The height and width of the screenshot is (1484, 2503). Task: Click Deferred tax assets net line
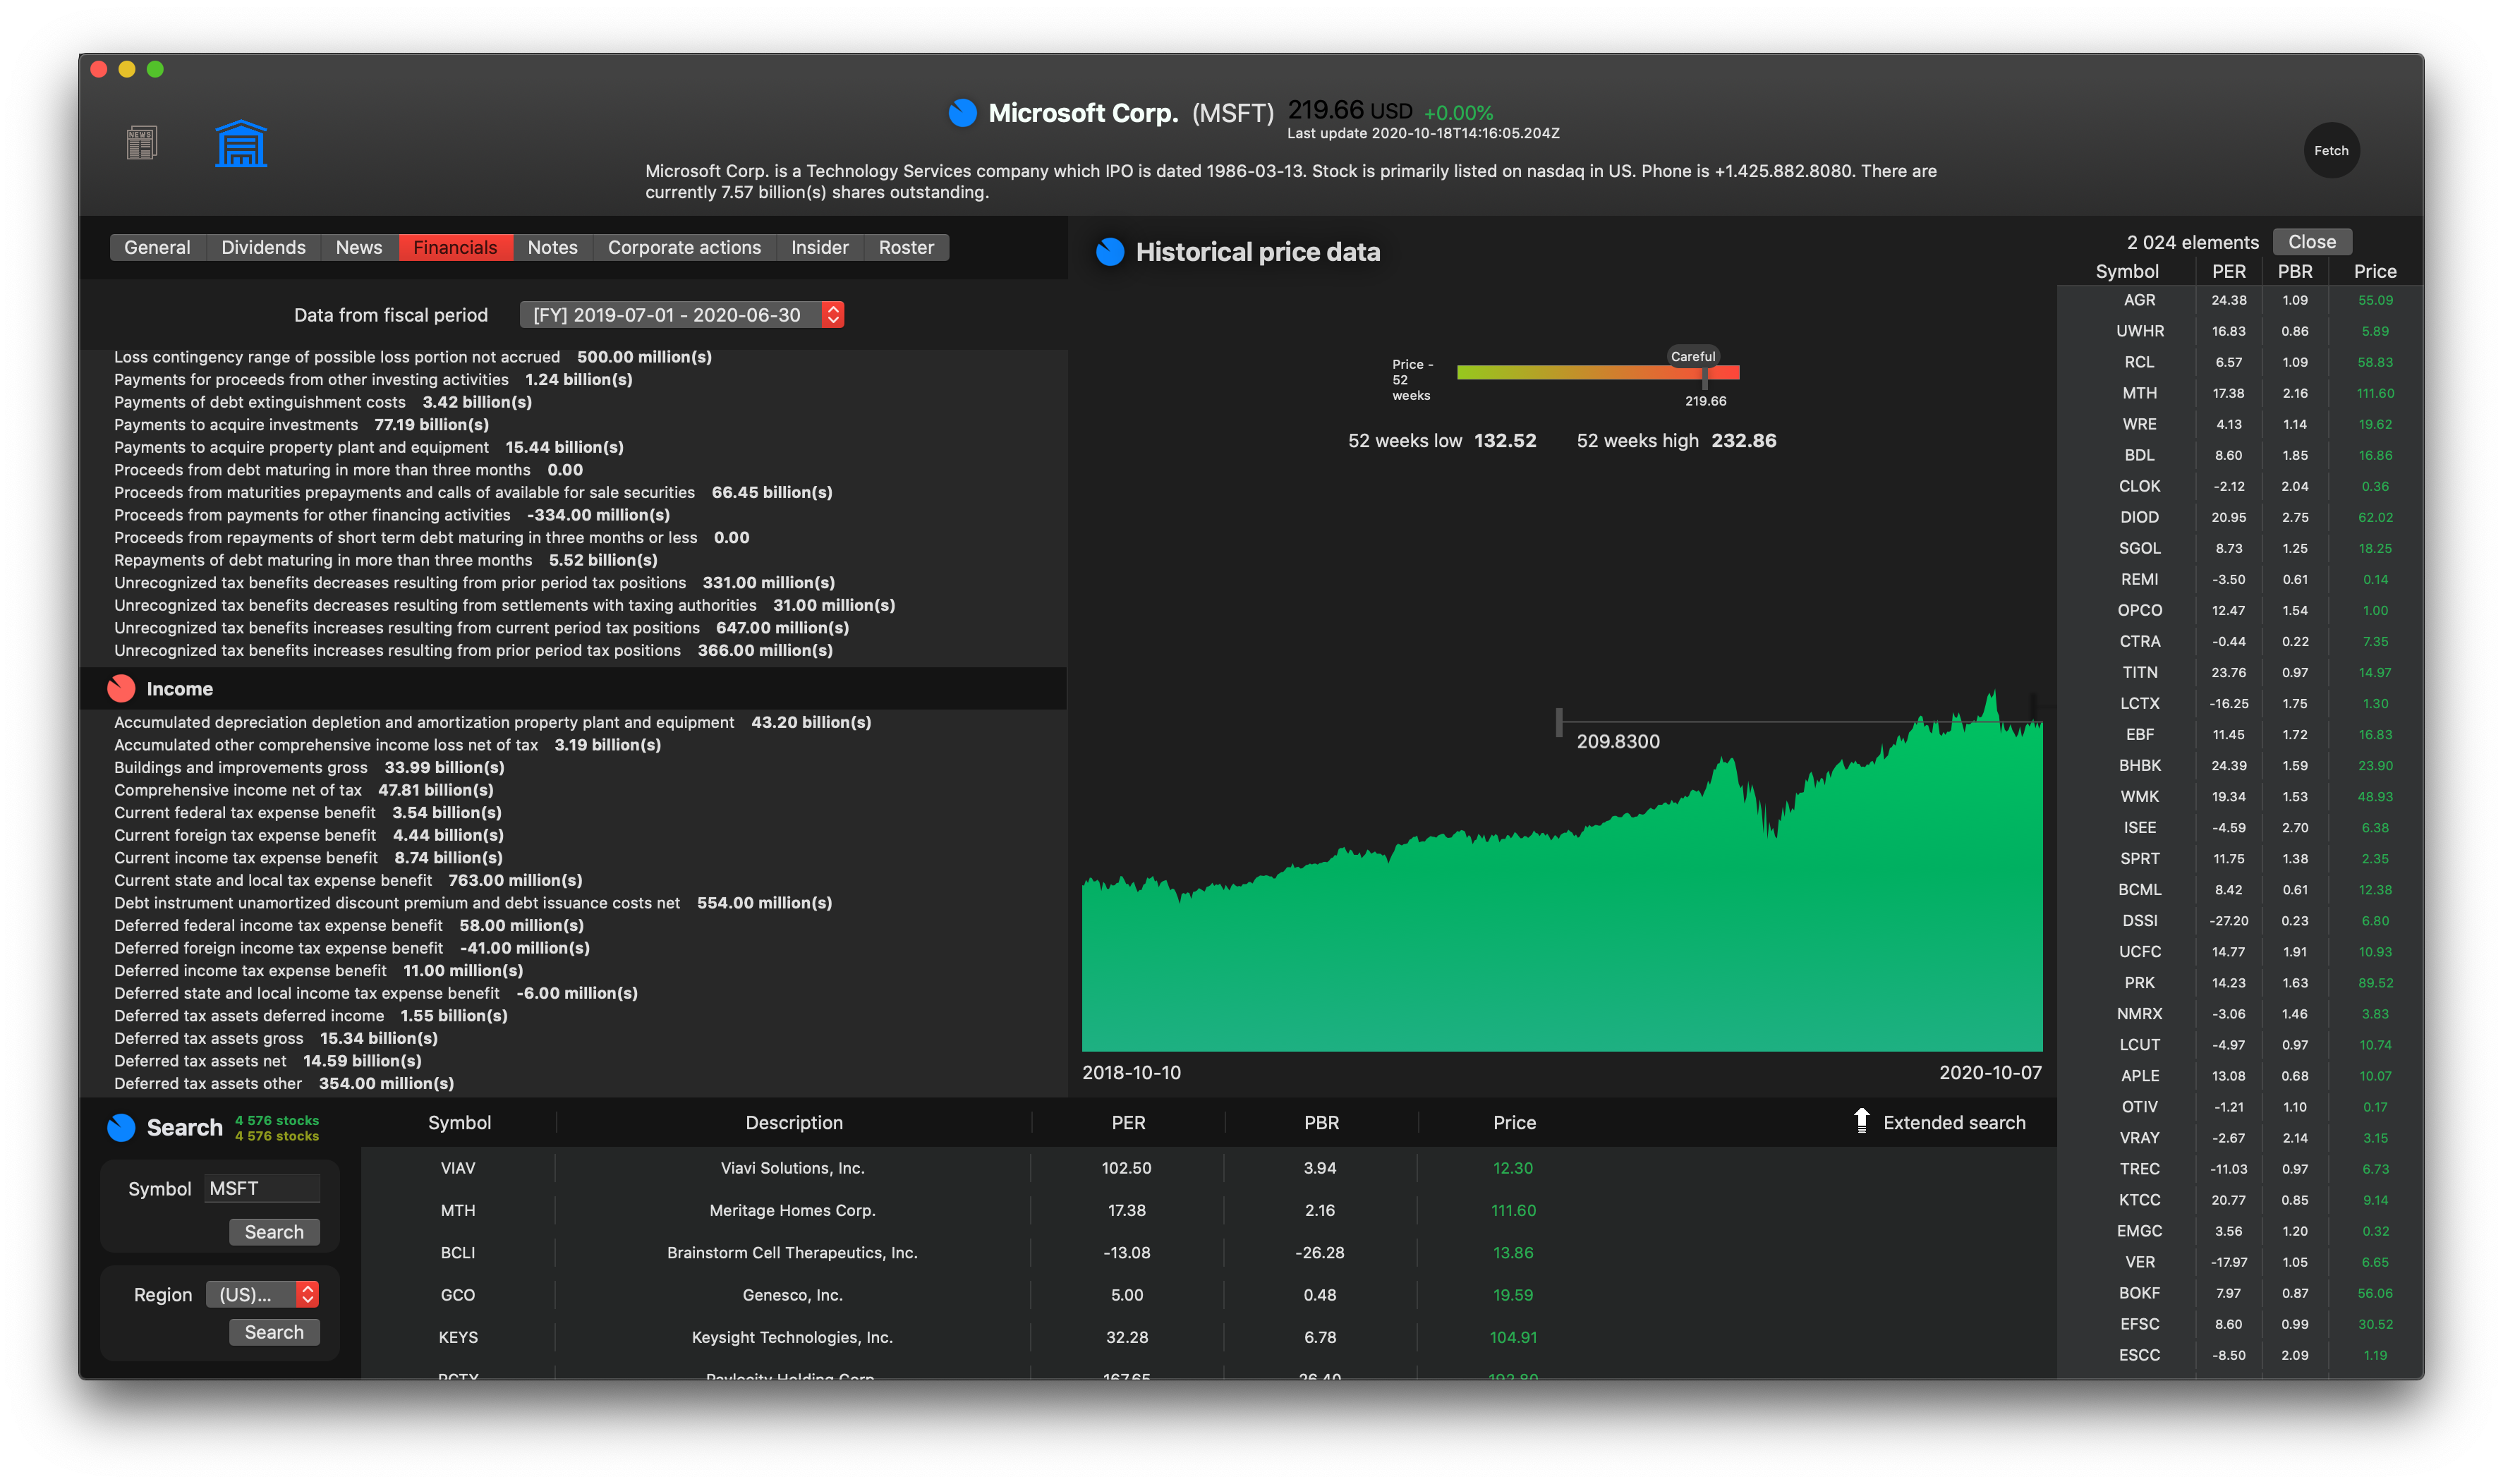(x=267, y=1061)
